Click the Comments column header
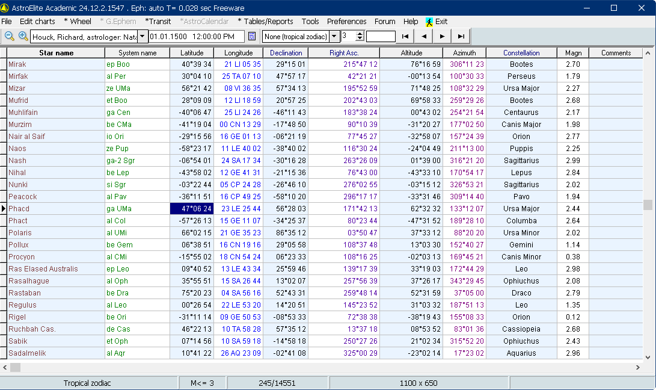Image resolution: width=656 pixels, height=390 pixels. coord(616,53)
